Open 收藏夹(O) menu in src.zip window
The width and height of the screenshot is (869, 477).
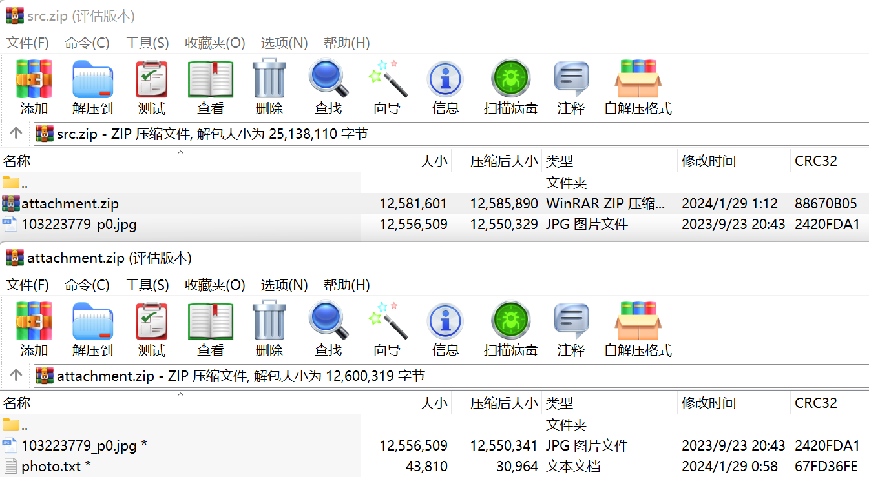coord(215,43)
